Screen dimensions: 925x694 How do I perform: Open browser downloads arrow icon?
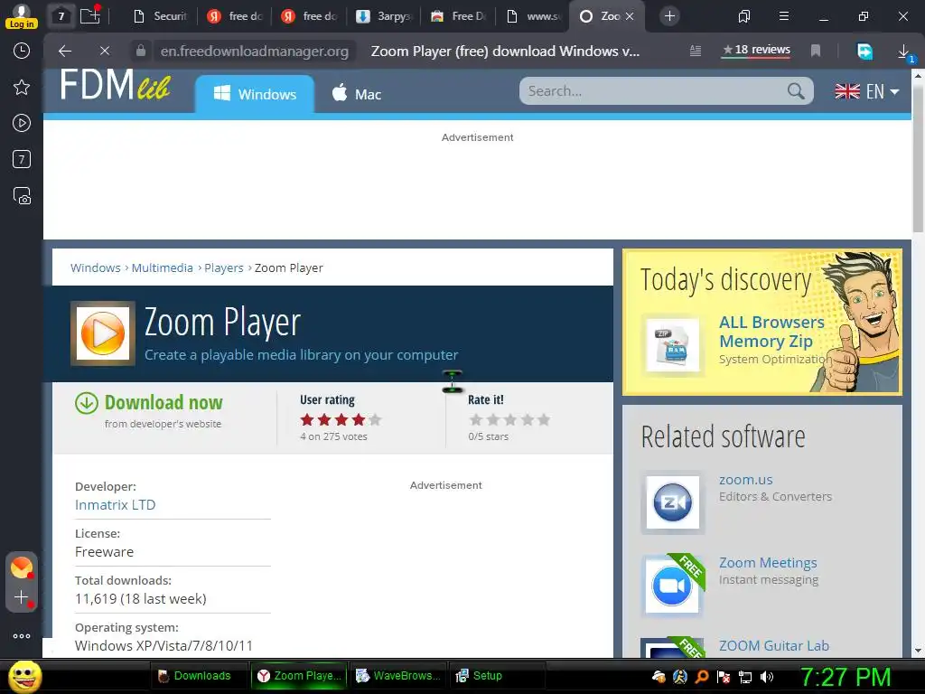click(903, 52)
